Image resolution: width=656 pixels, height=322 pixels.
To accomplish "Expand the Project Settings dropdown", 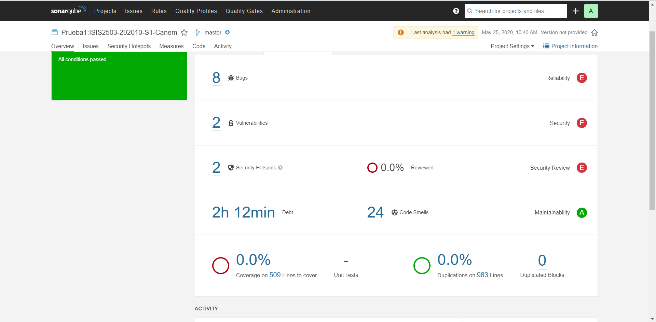I will (512, 46).
